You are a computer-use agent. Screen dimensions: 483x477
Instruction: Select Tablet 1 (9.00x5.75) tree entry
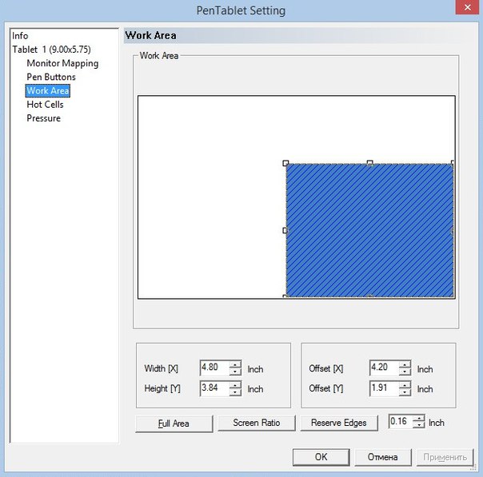click(x=51, y=50)
